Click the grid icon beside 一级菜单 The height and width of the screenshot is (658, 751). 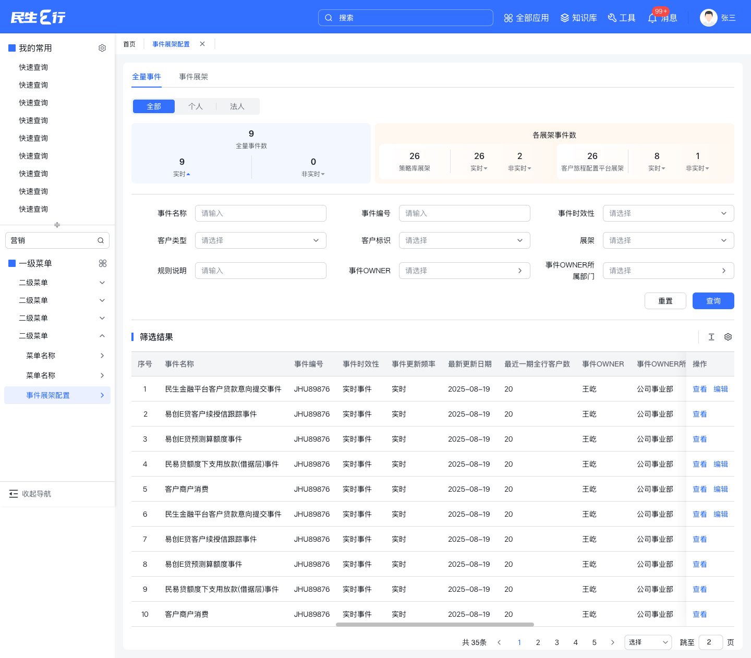tap(103, 263)
